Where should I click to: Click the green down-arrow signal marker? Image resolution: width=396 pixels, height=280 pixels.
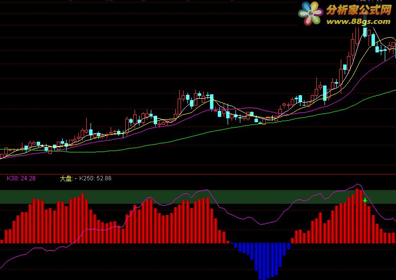click(365, 200)
